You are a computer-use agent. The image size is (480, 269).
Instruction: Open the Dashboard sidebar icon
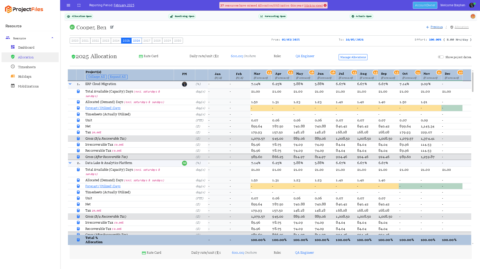pos(13,47)
